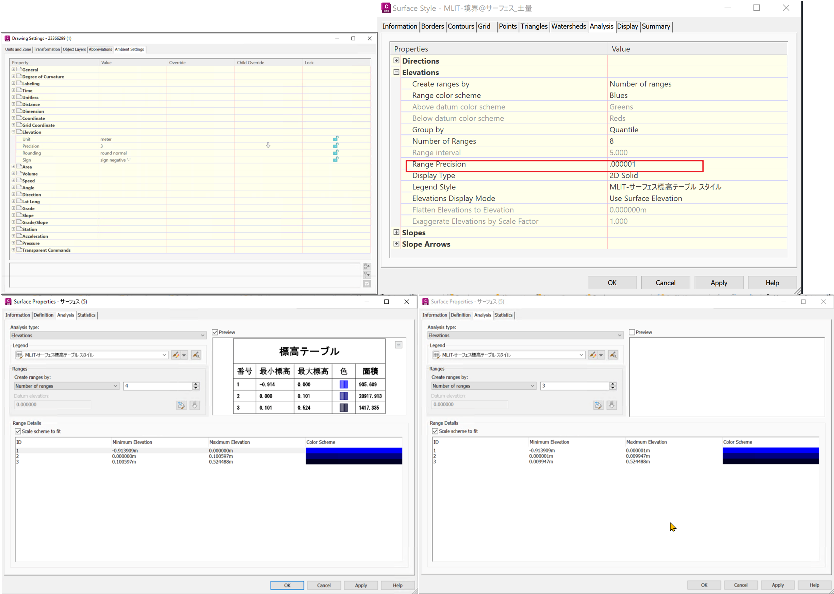Click import analysis icon in left Surface Properties

click(181, 405)
